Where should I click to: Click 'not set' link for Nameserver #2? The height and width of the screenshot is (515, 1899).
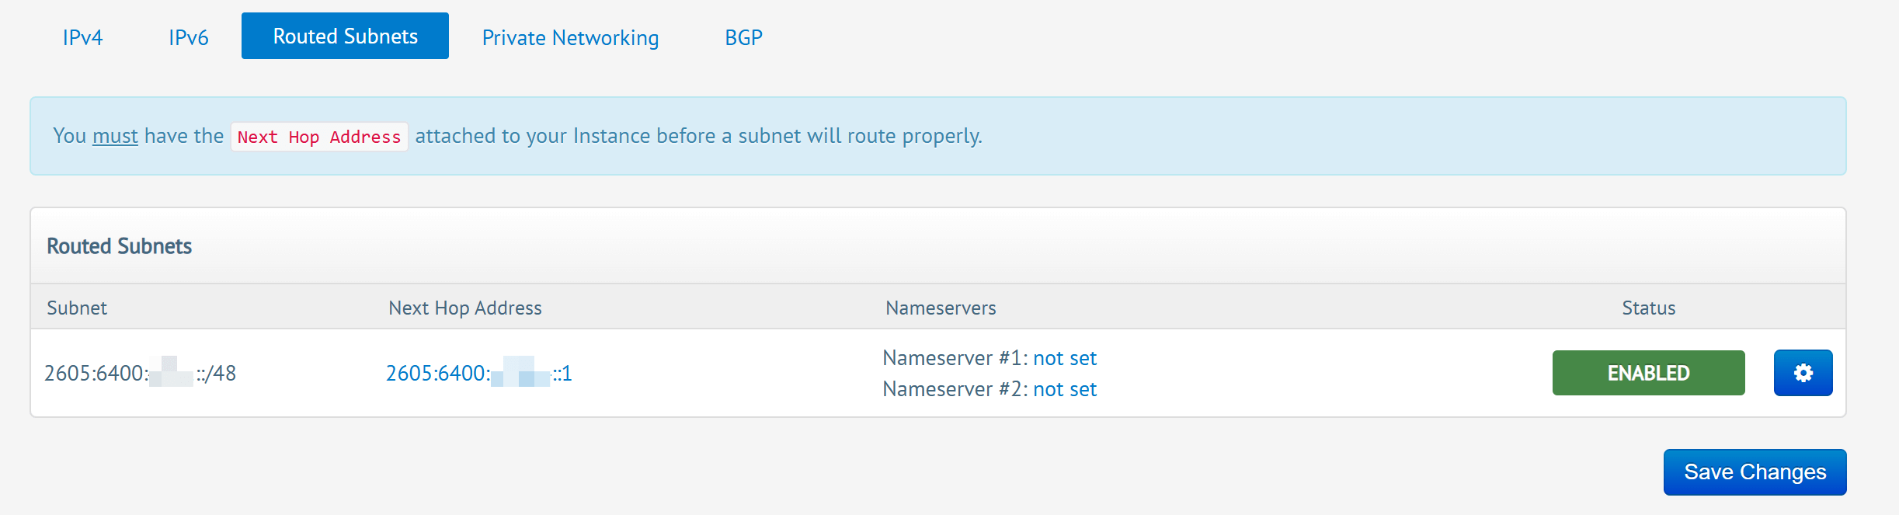tap(1064, 389)
